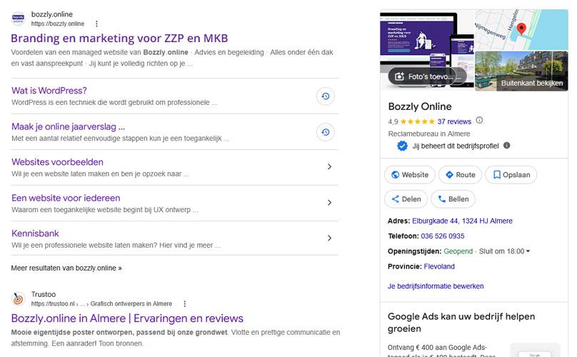The height and width of the screenshot is (357, 577).
Task: Click Toon bronnen in Trustoo snippet
Action: (x=121, y=343)
